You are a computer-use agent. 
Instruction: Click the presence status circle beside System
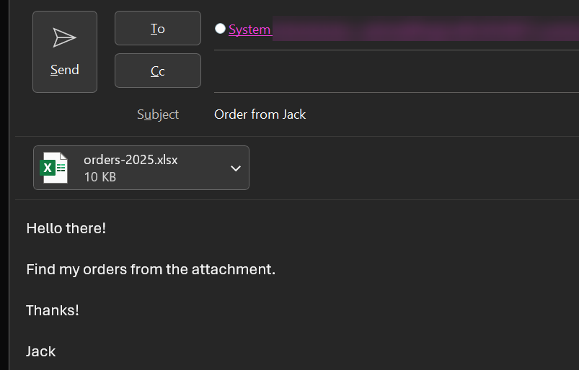point(220,28)
